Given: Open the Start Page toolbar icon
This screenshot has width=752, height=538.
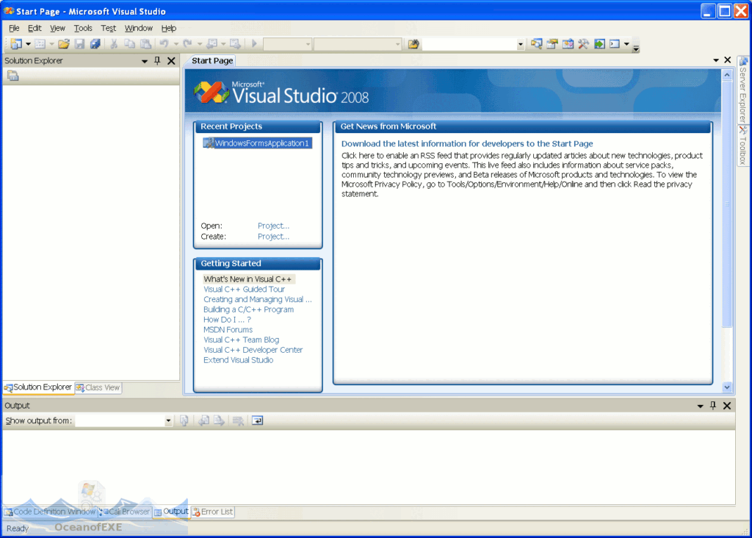Looking at the screenshot, I should [x=601, y=43].
